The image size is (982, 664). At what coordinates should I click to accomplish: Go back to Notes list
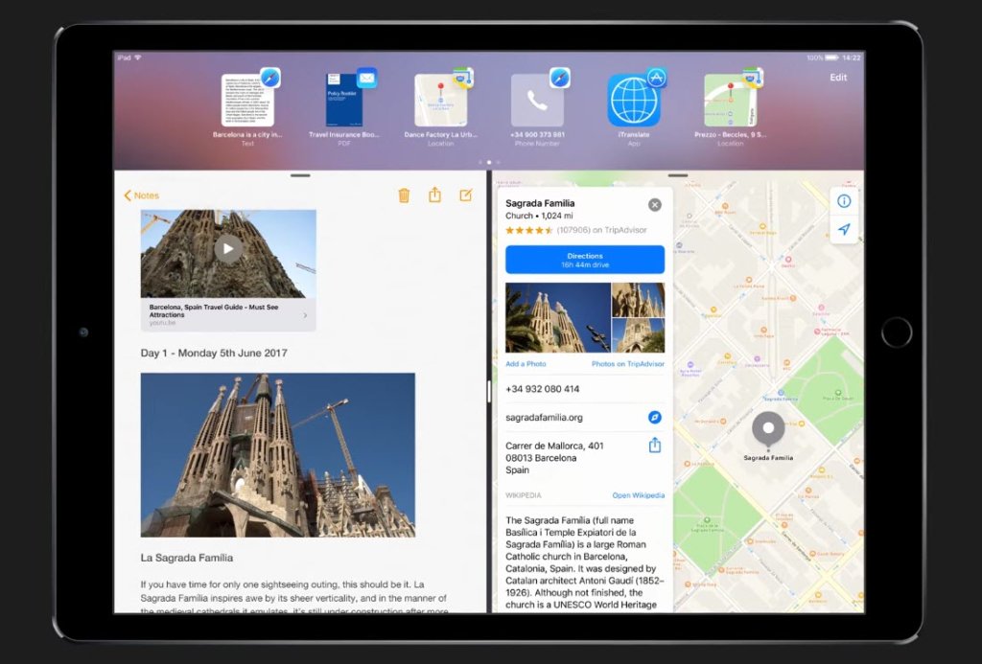coord(141,195)
